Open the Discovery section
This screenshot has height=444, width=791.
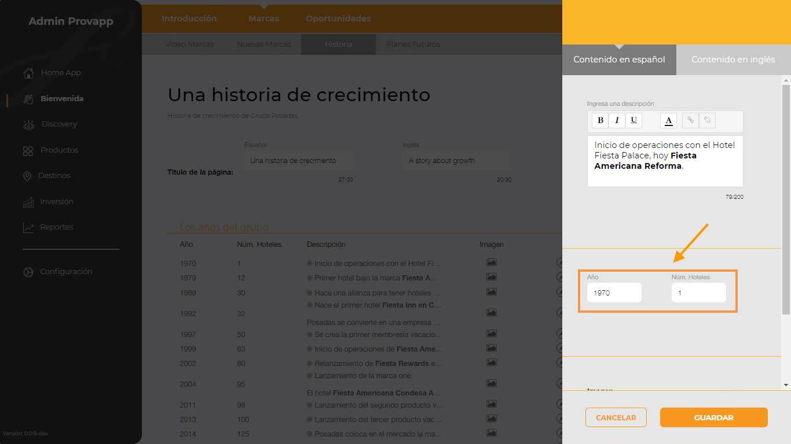50,124
